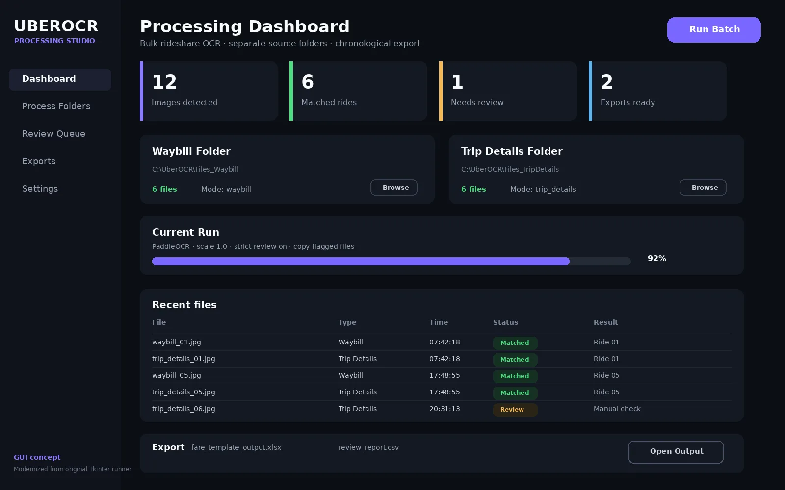
Task: Open the Dashboard sidebar item
Action: [x=60, y=79]
